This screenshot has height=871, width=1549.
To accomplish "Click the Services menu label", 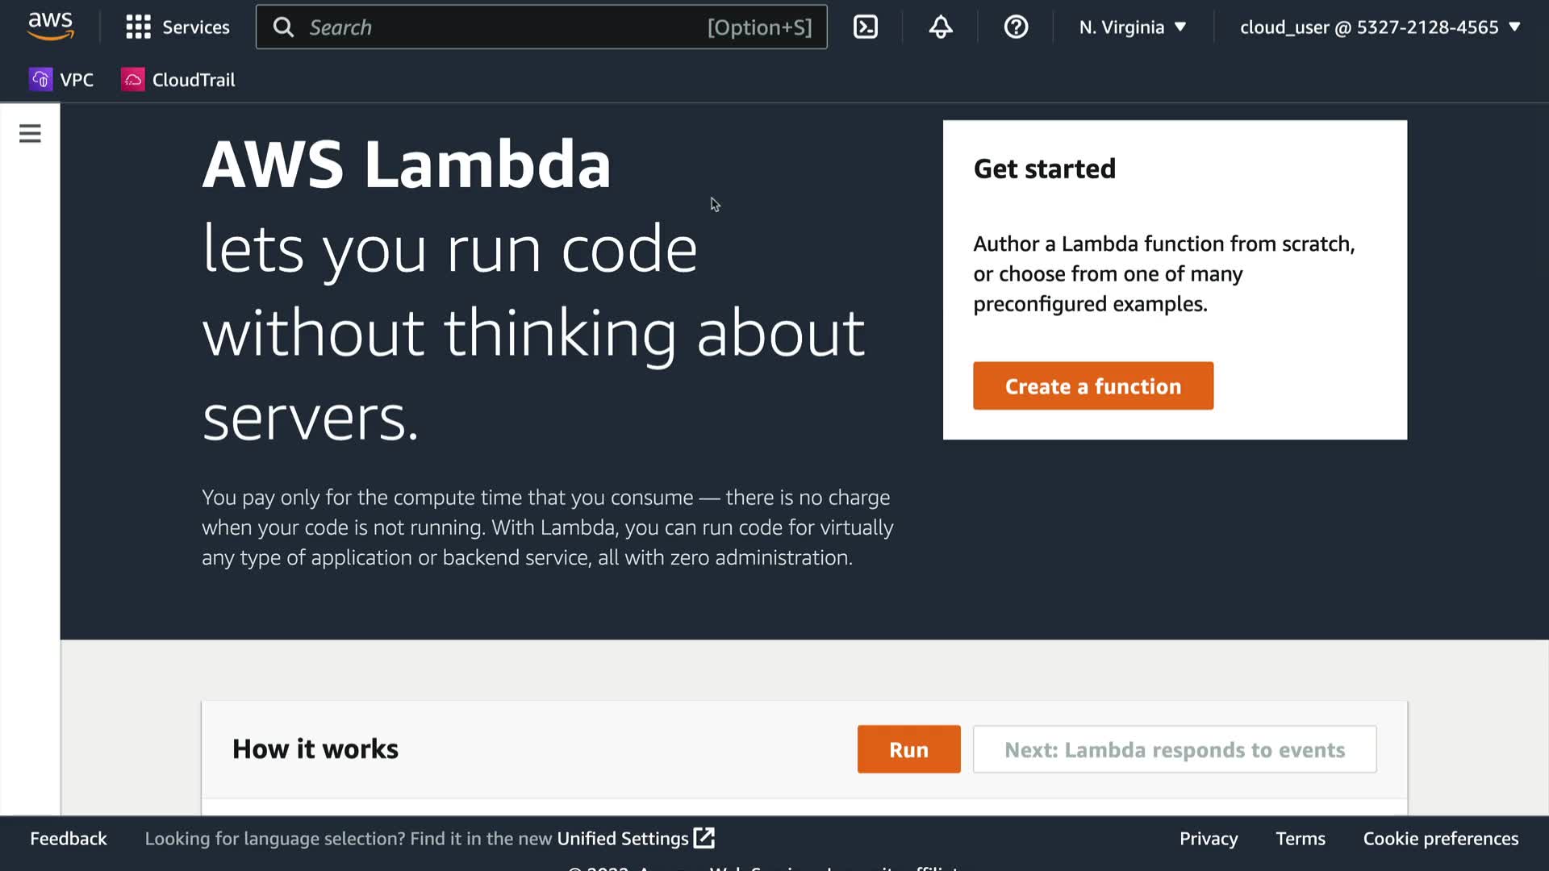I will (x=196, y=27).
